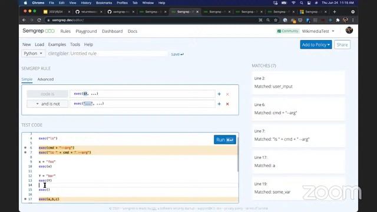
Task: Open the Playground page
Action: 86,31
